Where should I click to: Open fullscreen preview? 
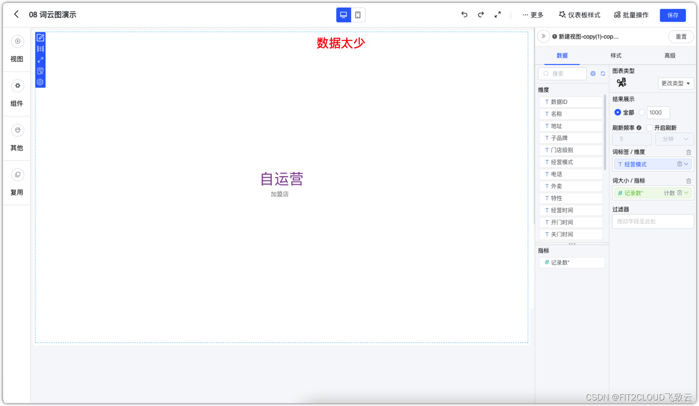tap(498, 15)
